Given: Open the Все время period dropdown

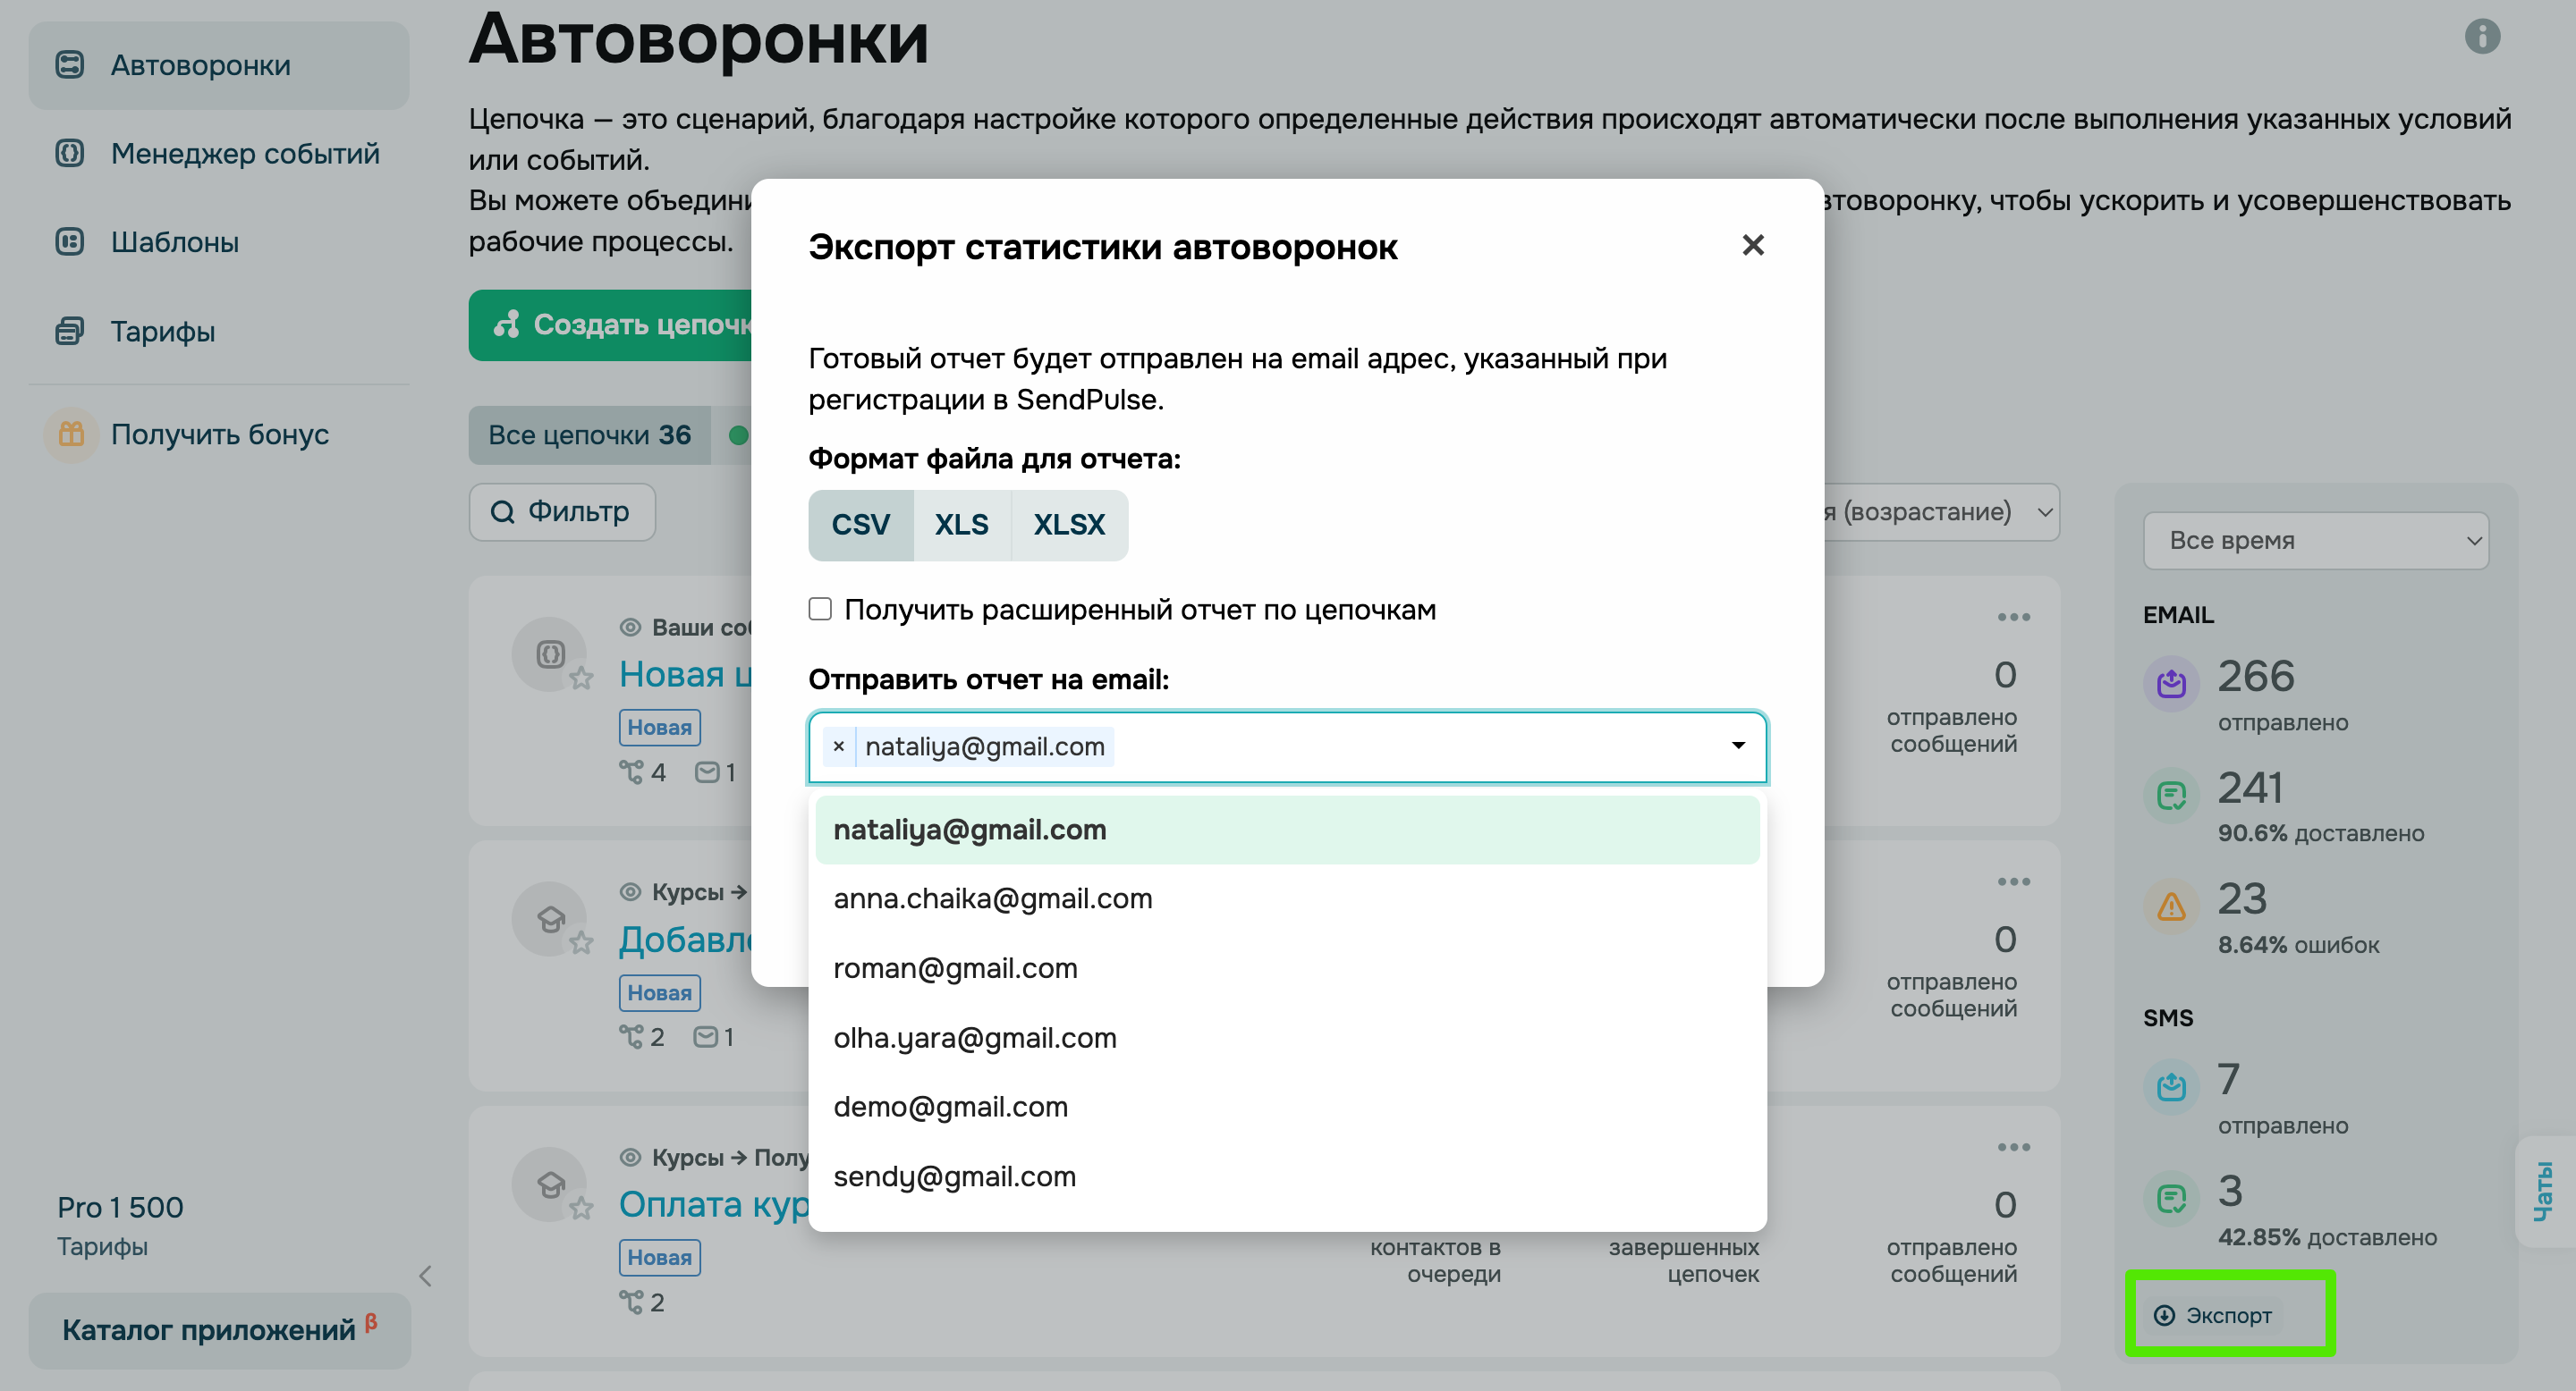Looking at the screenshot, I should pyautogui.click(x=2316, y=540).
